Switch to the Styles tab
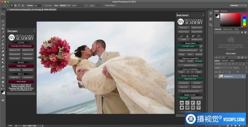Viewport: 248px width, 127px height. coord(237,29)
